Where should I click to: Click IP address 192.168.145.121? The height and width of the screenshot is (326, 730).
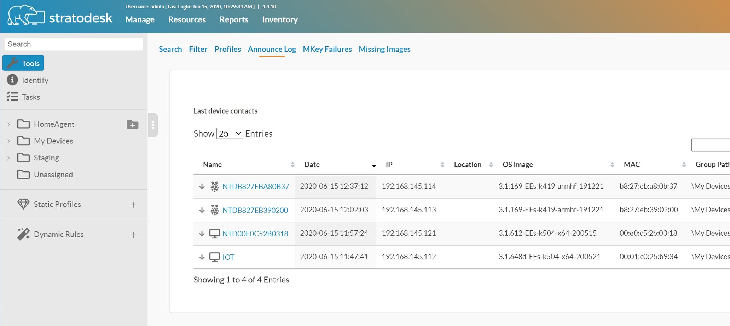(409, 233)
